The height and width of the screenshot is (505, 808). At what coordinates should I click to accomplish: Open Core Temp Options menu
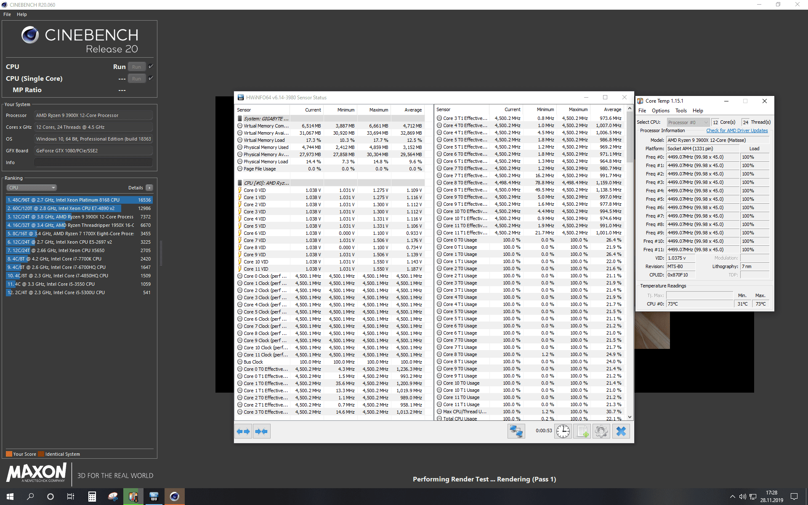[660, 111]
